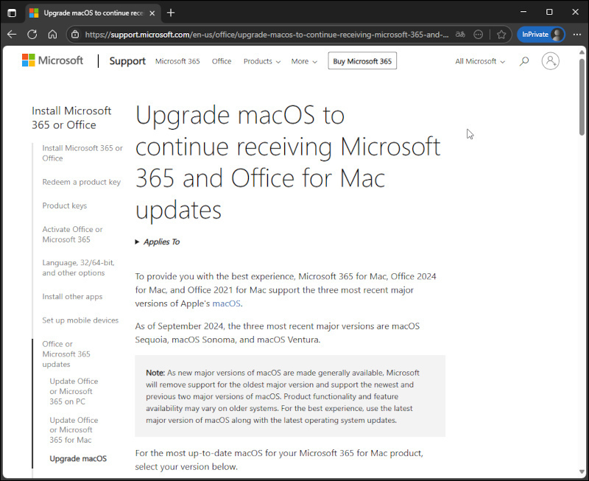Open Redeem a product key sidebar link
Viewport: 589px width, 481px height.
point(81,182)
